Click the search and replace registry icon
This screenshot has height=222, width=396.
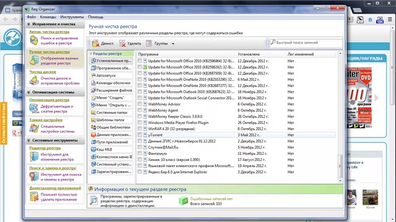pos(34,177)
